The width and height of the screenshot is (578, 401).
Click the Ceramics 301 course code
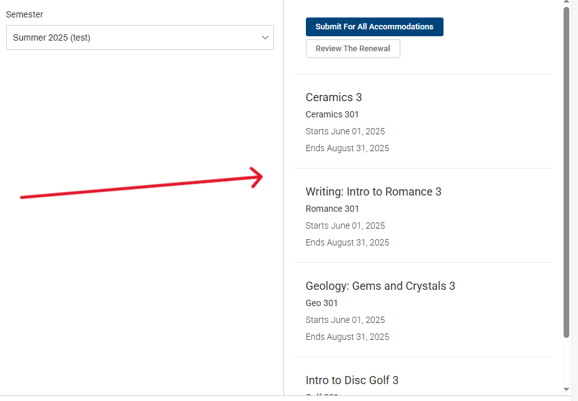332,114
